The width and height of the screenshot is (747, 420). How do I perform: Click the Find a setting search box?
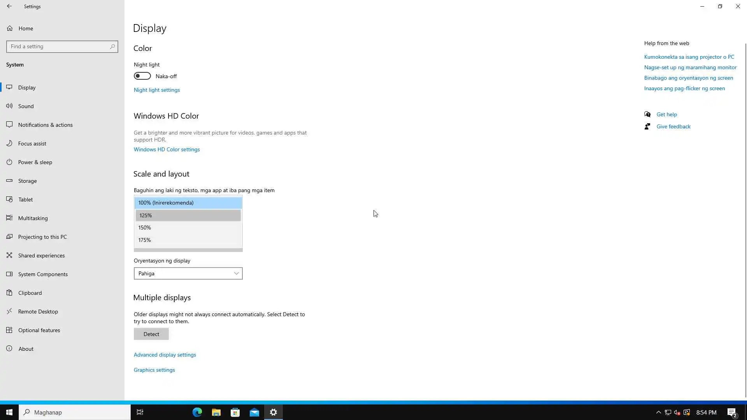coord(58,46)
